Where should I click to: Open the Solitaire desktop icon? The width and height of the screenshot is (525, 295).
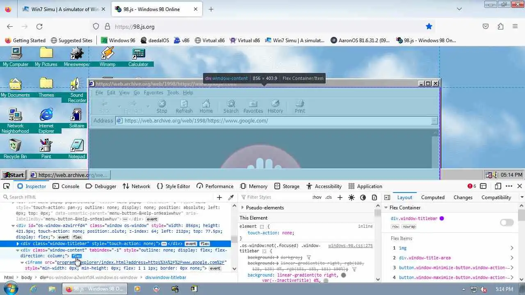(x=77, y=118)
